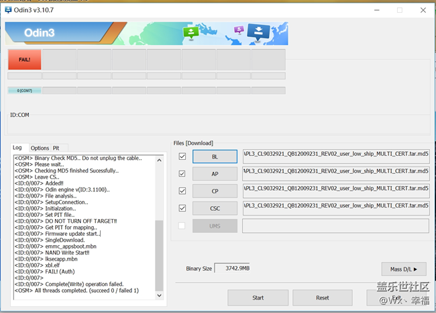Click the progress bar under FAIL! box
Image resolution: width=436 pixels, height=313 pixels.
tap(25, 76)
